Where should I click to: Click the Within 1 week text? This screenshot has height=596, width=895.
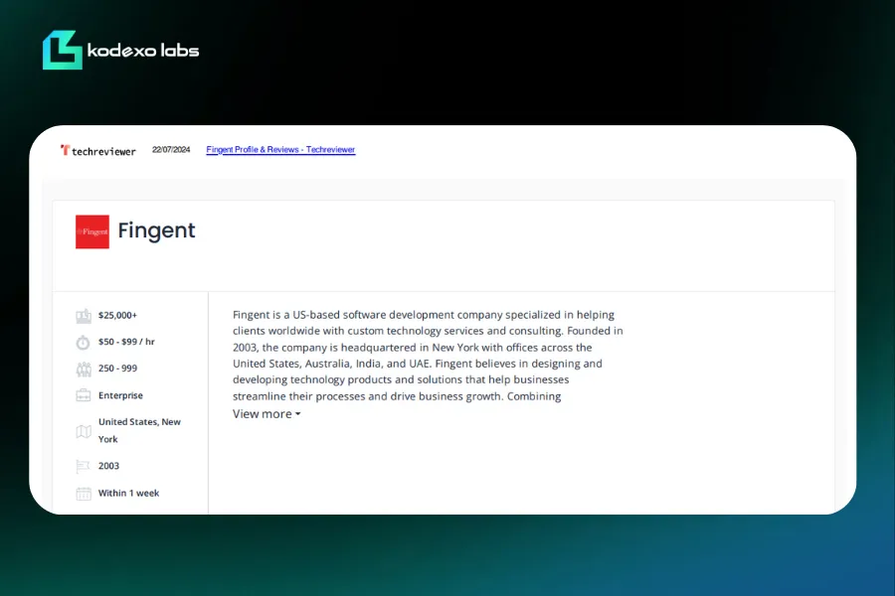tap(128, 493)
